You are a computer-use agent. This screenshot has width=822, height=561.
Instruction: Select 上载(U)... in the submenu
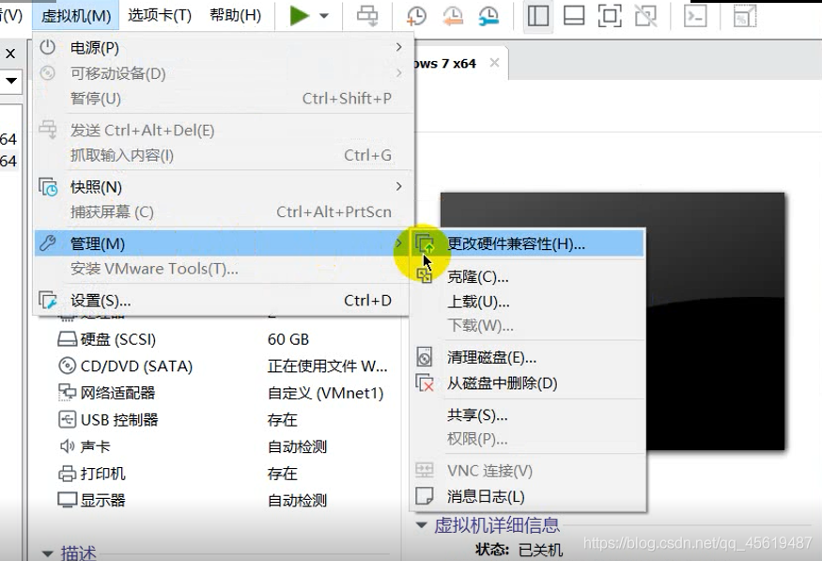(x=528, y=302)
